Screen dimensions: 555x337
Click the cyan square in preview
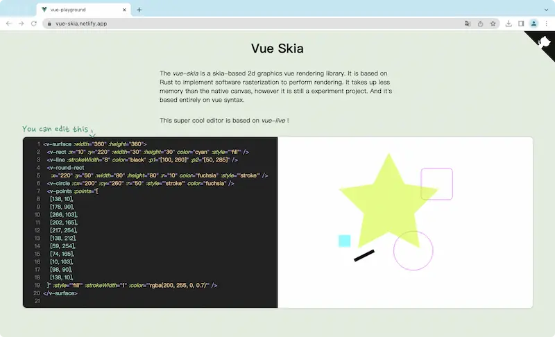(x=344, y=241)
